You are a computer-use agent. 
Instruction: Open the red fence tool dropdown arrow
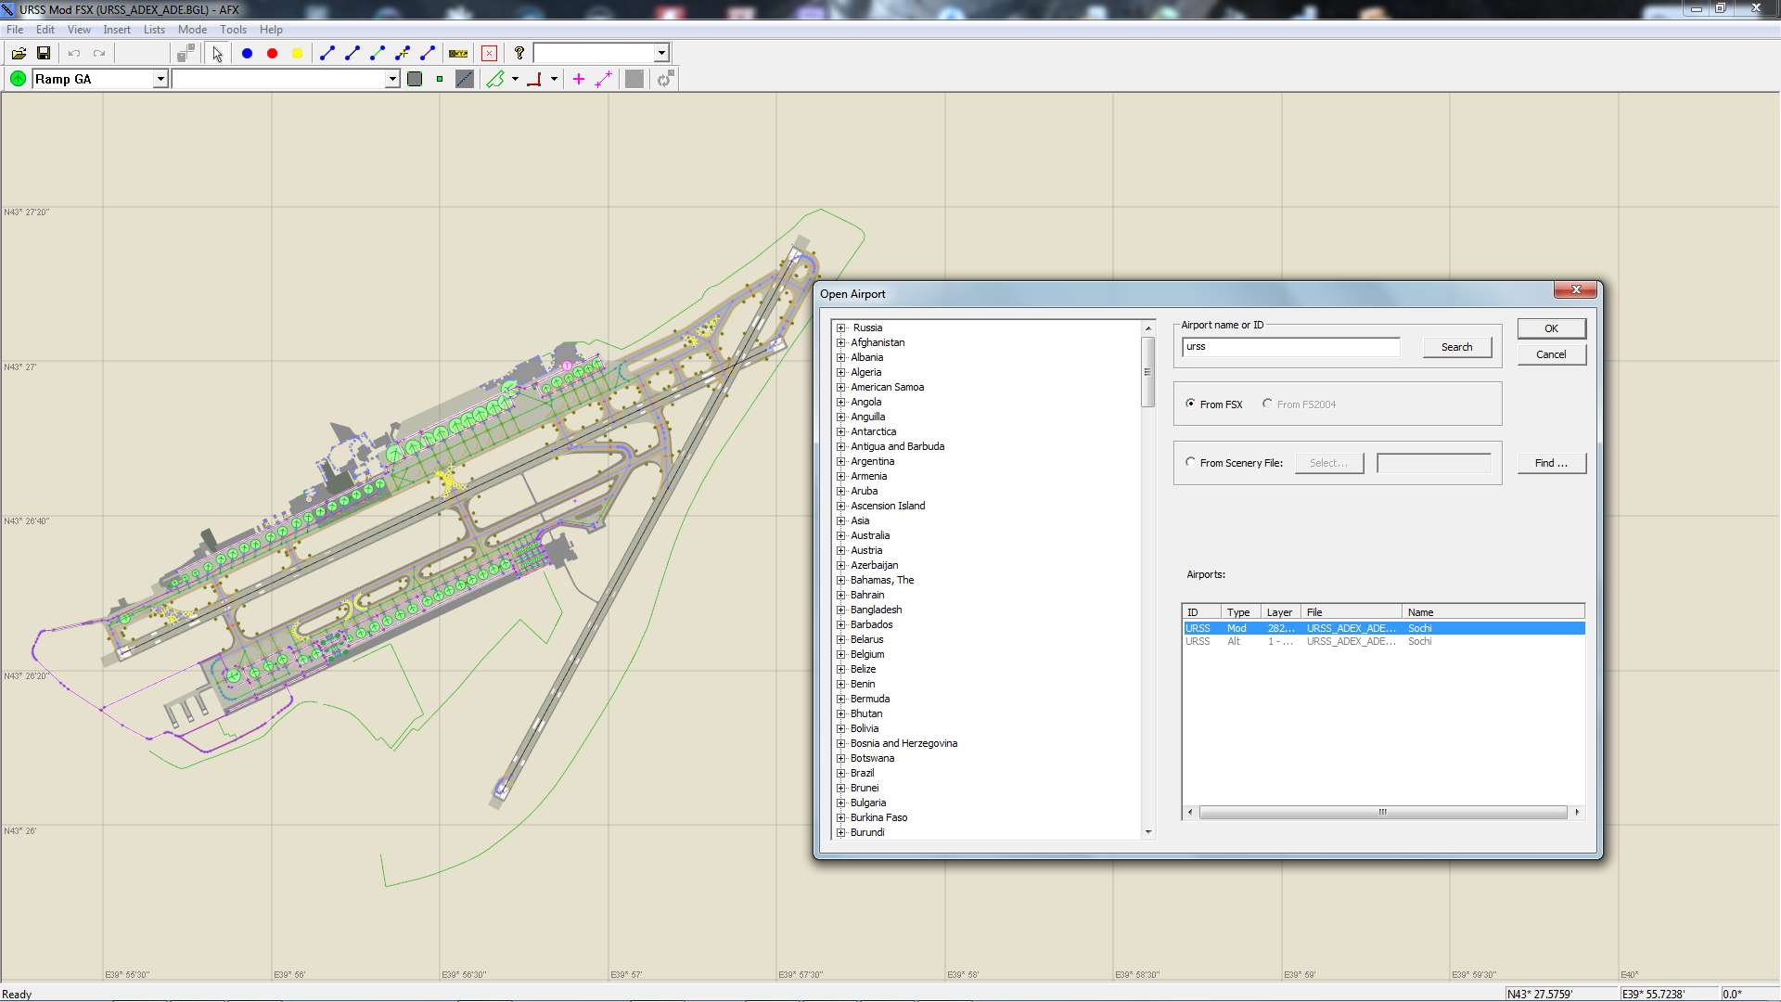pyautogui.click(x=554, y=79)
